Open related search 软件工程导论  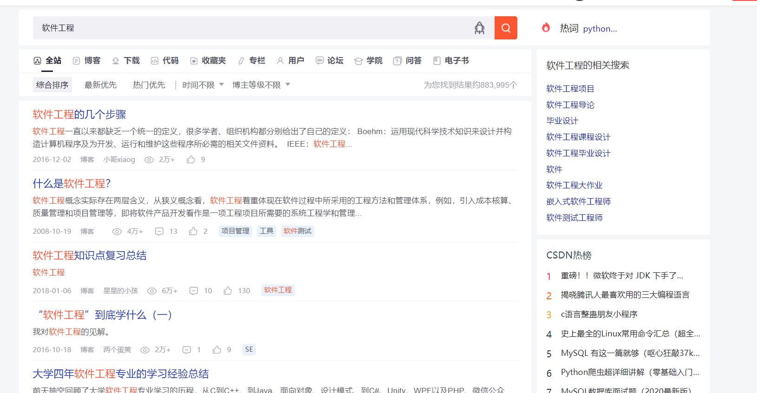click(x=570, y=105)
